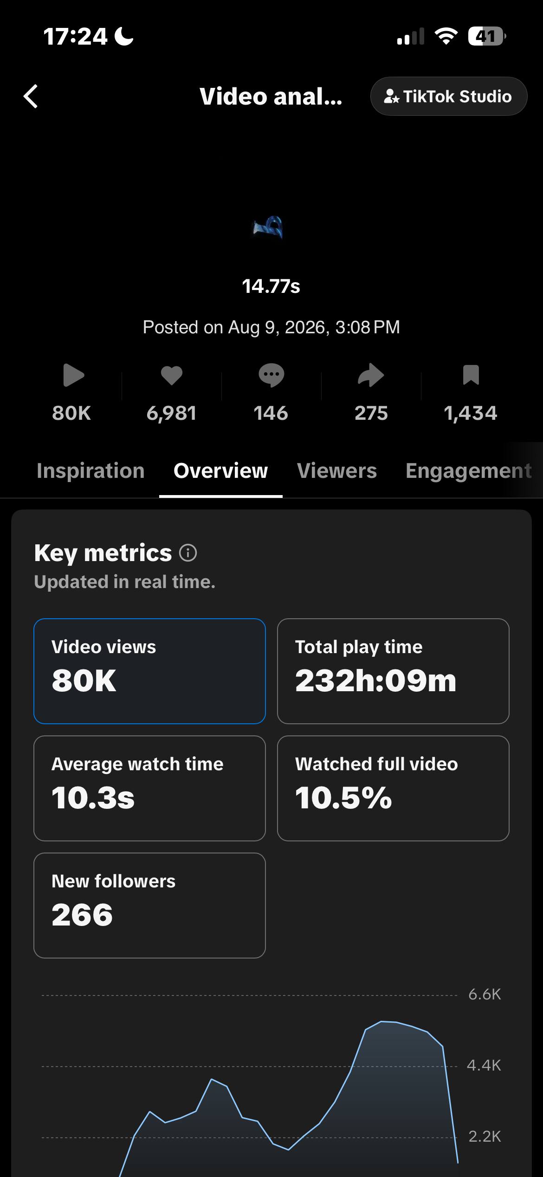Viewport: 543px width, 1177px height.
Task: Tap the heart likes icon
Action: tap(172, 376)
